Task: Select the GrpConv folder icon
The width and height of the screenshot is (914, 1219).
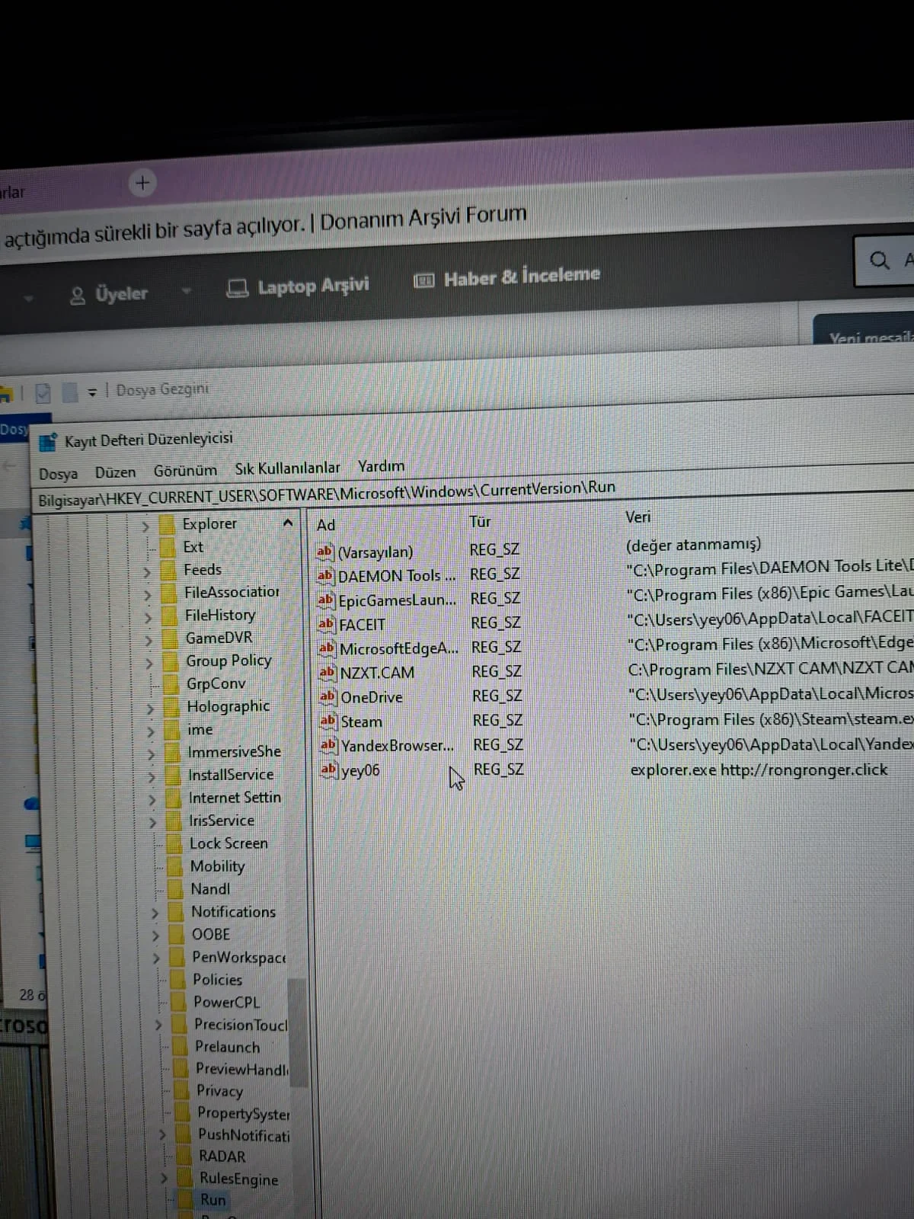Action: (172, 684)
